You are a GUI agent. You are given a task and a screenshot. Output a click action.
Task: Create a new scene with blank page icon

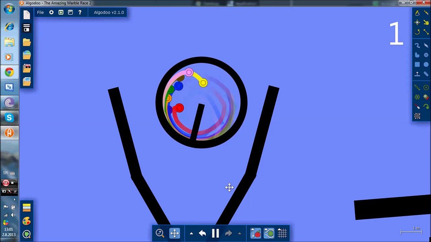click(x=27, y=14)
